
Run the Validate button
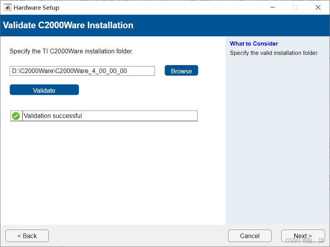pos(44,90)
